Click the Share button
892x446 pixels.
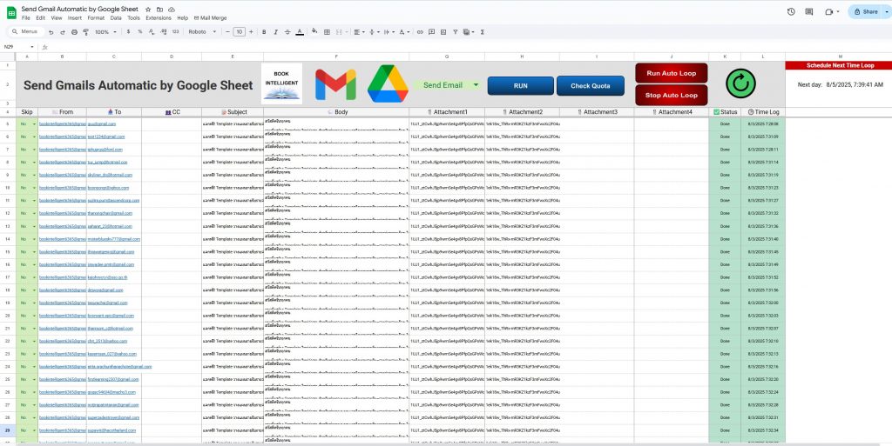click(865, 12)
